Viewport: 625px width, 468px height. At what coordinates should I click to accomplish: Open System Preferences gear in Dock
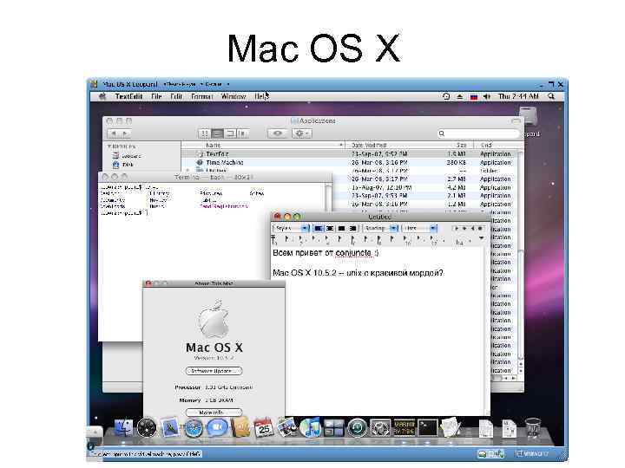click(380, 428)
